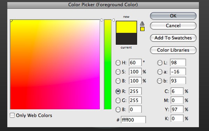Viewport: 209px width, 131px height.
Task: Click the S percent field showing 100
Action: click(x=135, y=72)
